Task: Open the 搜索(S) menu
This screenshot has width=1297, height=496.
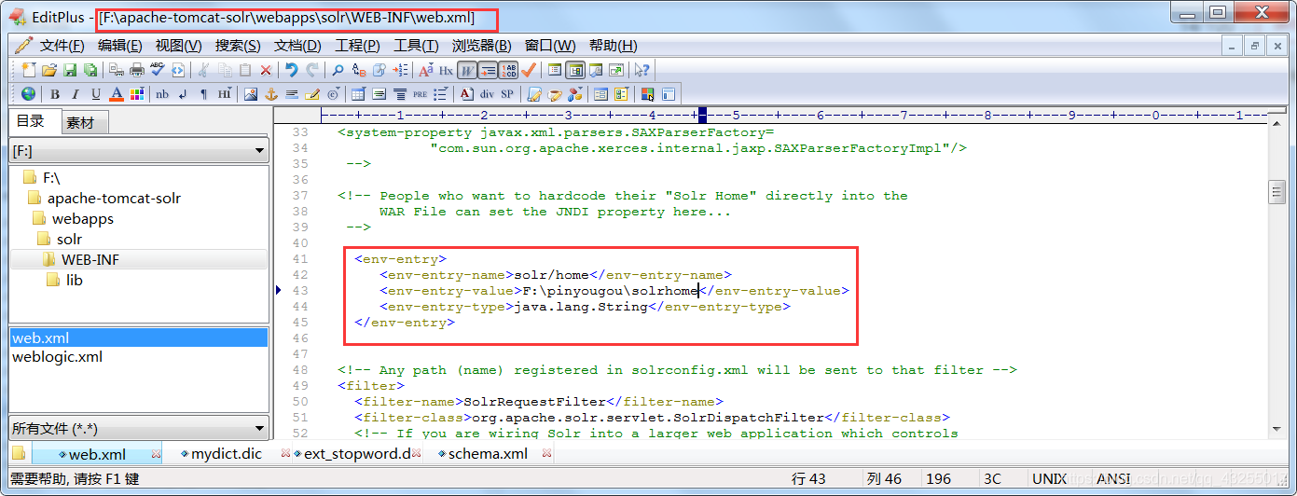Action: pos(238,46)
